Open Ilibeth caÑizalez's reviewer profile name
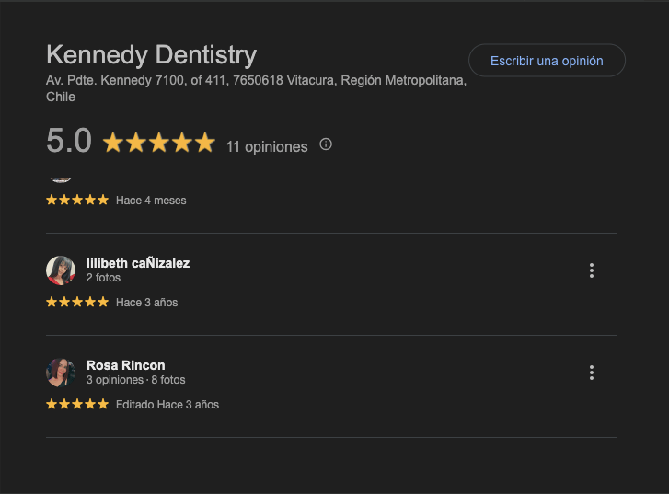This screenshot has height=494, width=669. (x=138, y=263)
